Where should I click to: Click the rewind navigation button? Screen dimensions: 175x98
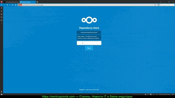pos(7,5)
